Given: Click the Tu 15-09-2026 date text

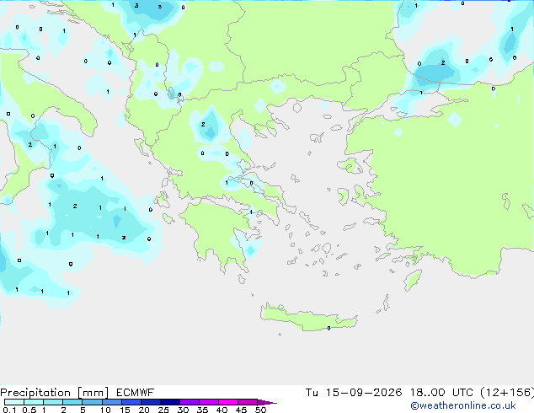Looking at the screenshot, I should [x=354, y=393].
